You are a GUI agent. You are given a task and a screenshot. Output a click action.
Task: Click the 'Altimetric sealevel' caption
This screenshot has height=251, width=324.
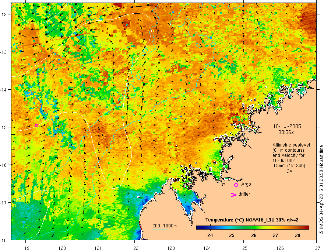click(291, 145)
